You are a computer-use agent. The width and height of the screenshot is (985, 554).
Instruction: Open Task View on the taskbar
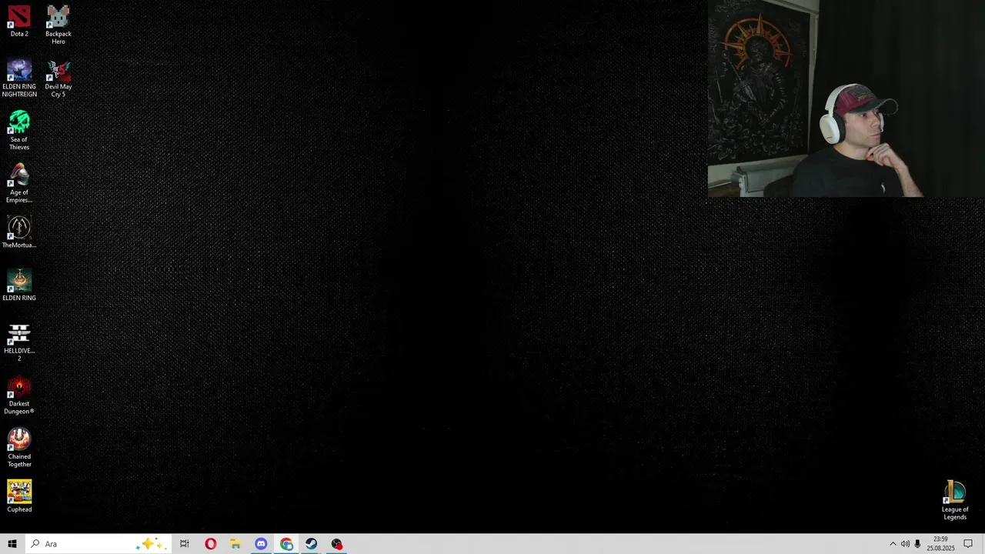point(185,544)
